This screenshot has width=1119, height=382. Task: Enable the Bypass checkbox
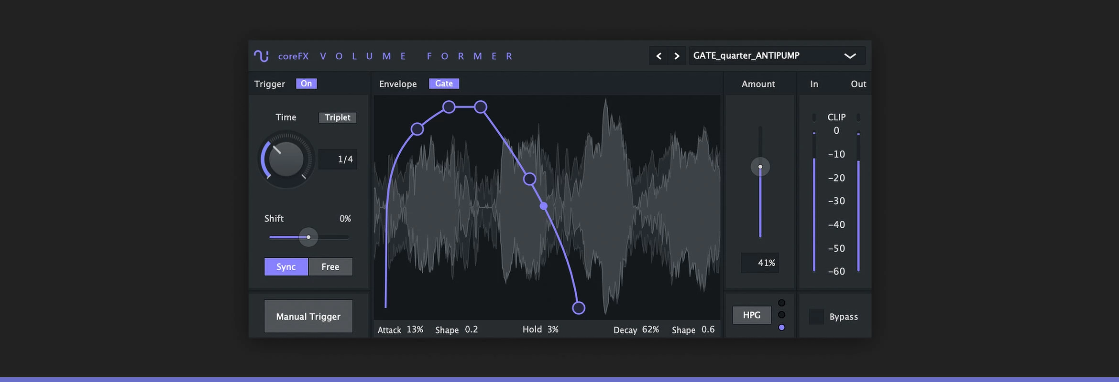(x=816, y=317)
